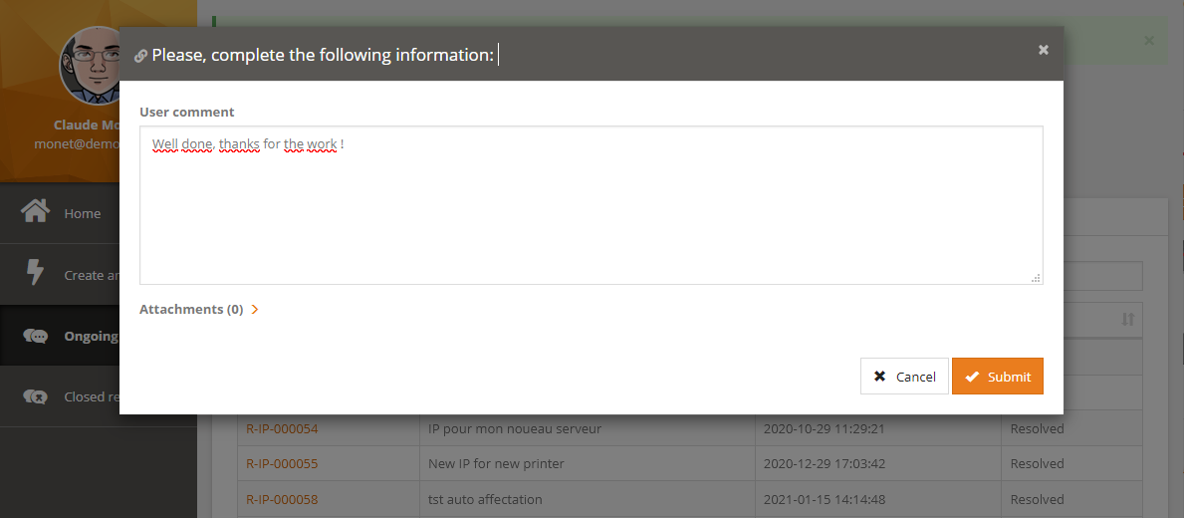1184x518 pixels.
Task: Submit the user comment
Action: pos(997,377)
